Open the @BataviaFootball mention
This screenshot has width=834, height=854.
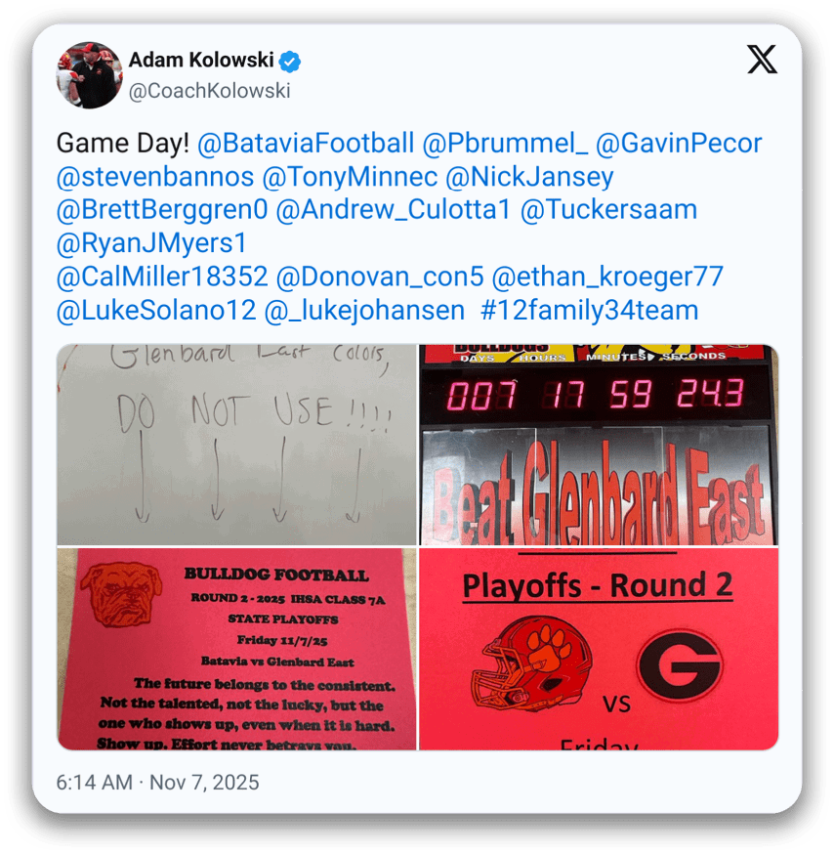point(306,144)
